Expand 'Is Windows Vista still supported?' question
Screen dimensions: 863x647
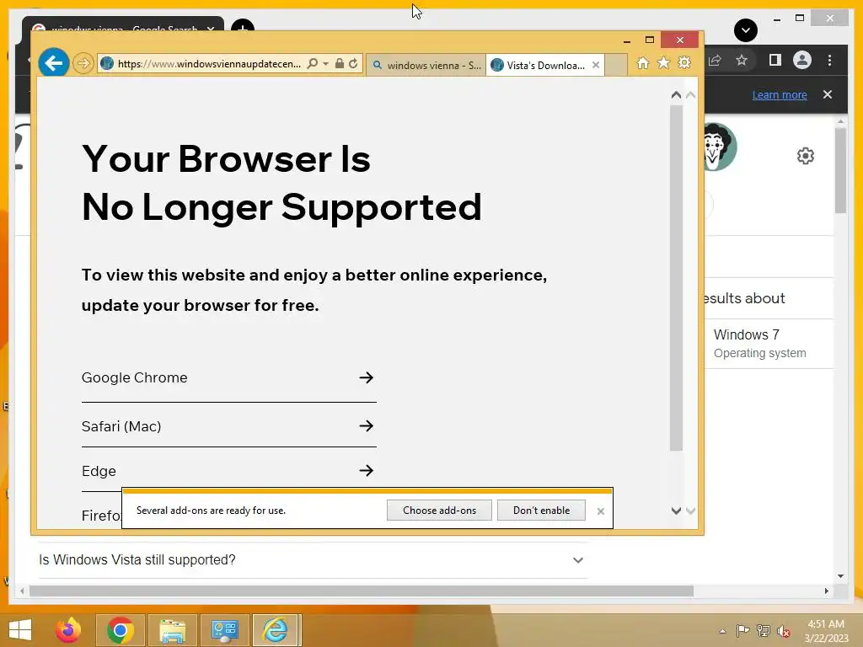[313, 560]
